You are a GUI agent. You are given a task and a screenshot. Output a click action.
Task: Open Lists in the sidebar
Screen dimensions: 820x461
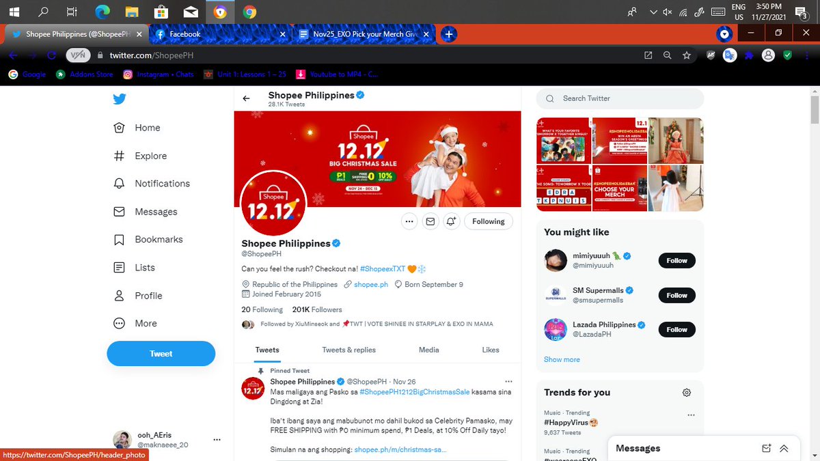pyautogui.click(x=135, y=268)
